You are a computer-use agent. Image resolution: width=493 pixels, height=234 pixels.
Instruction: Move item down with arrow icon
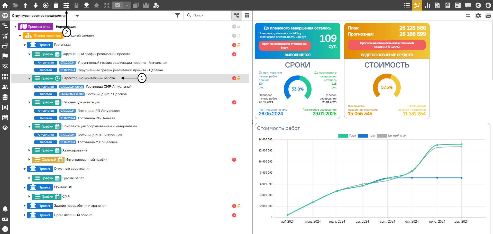pos(36,5)
